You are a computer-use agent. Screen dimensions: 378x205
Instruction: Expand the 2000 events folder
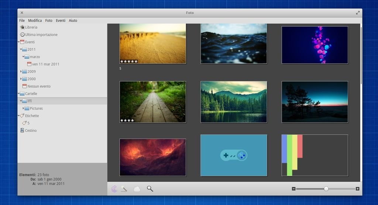coord(21,79)
